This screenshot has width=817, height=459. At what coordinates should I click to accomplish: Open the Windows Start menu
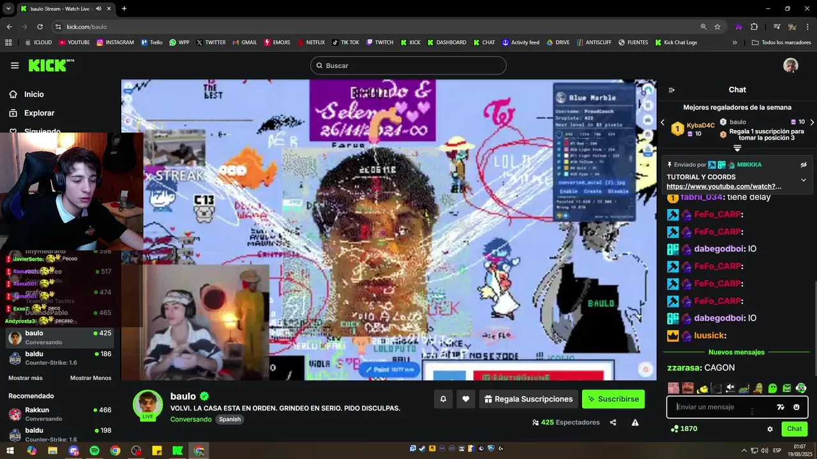(x=10, y=451)
